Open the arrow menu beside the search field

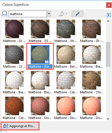click(49, 14)
